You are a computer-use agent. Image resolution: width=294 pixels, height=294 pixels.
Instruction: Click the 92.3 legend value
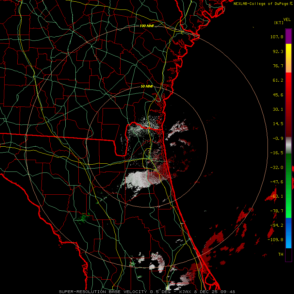coord(278,51)
